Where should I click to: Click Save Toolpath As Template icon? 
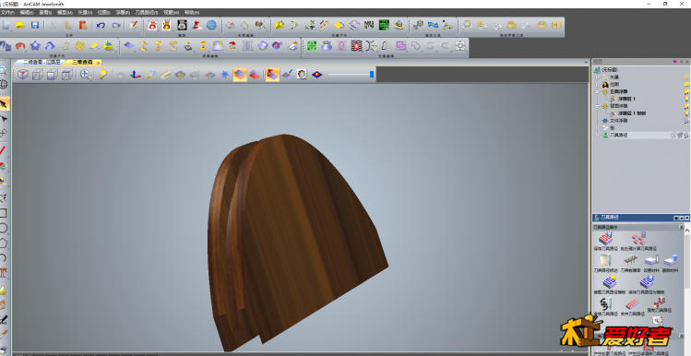click(647, 282)
